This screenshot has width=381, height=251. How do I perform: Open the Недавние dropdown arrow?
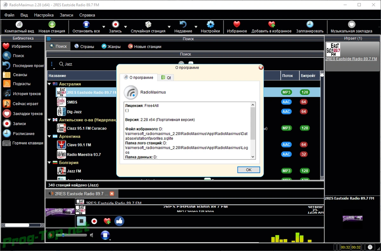196,27
